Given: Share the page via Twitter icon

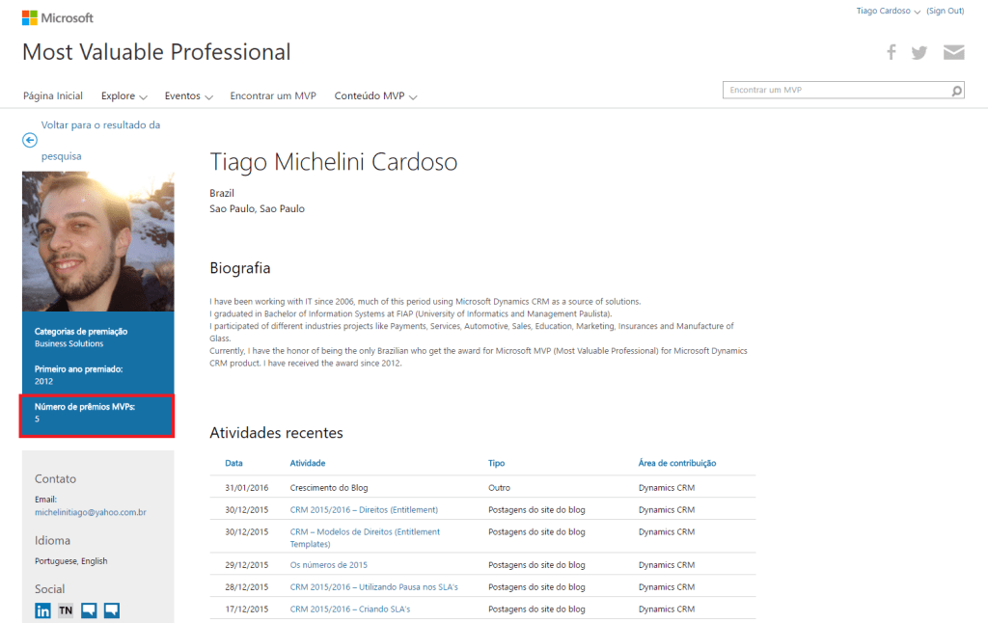Looking at the screenshot, I should pyautogui.click(x=919, y=52).
